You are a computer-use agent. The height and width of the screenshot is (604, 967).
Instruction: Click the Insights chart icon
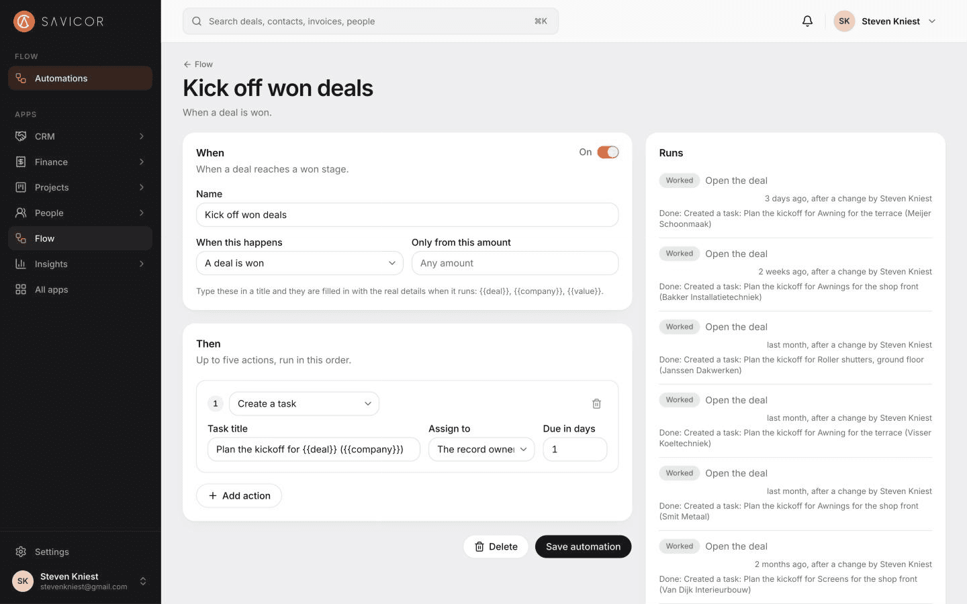click(21, 264)
